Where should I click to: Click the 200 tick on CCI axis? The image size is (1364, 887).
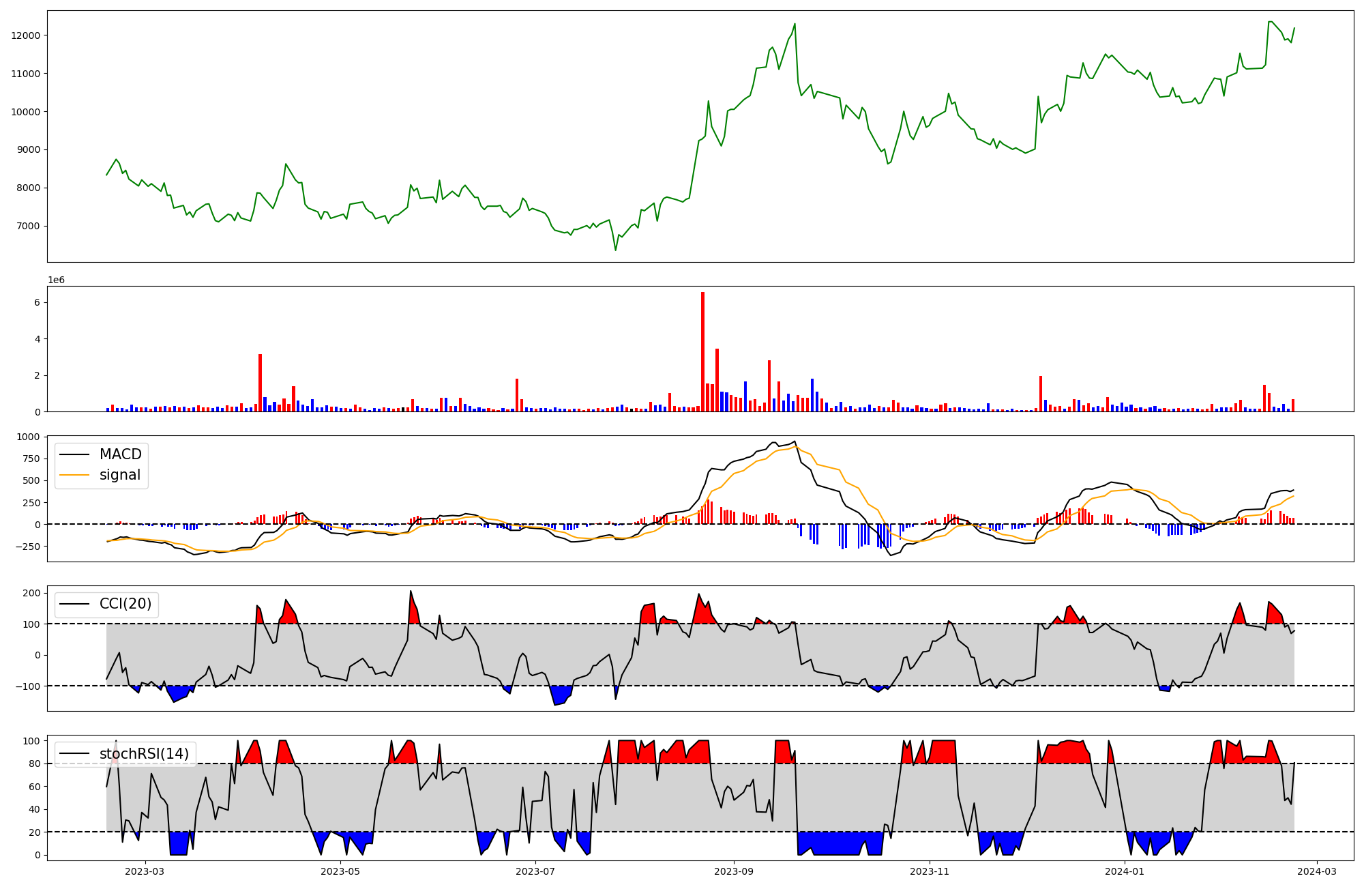[x=31, y=593]
